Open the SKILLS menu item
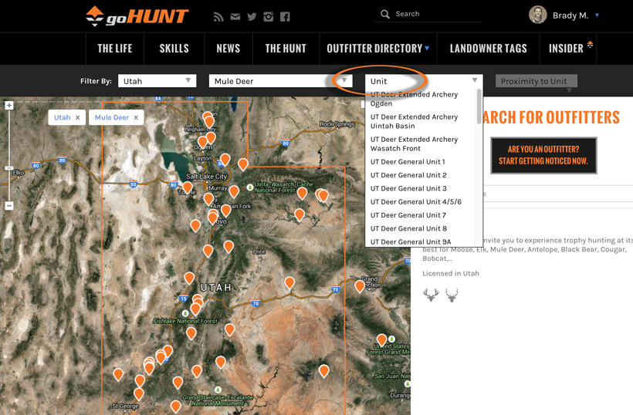Viewport: 633px width, 415px height. coord(174,49)
